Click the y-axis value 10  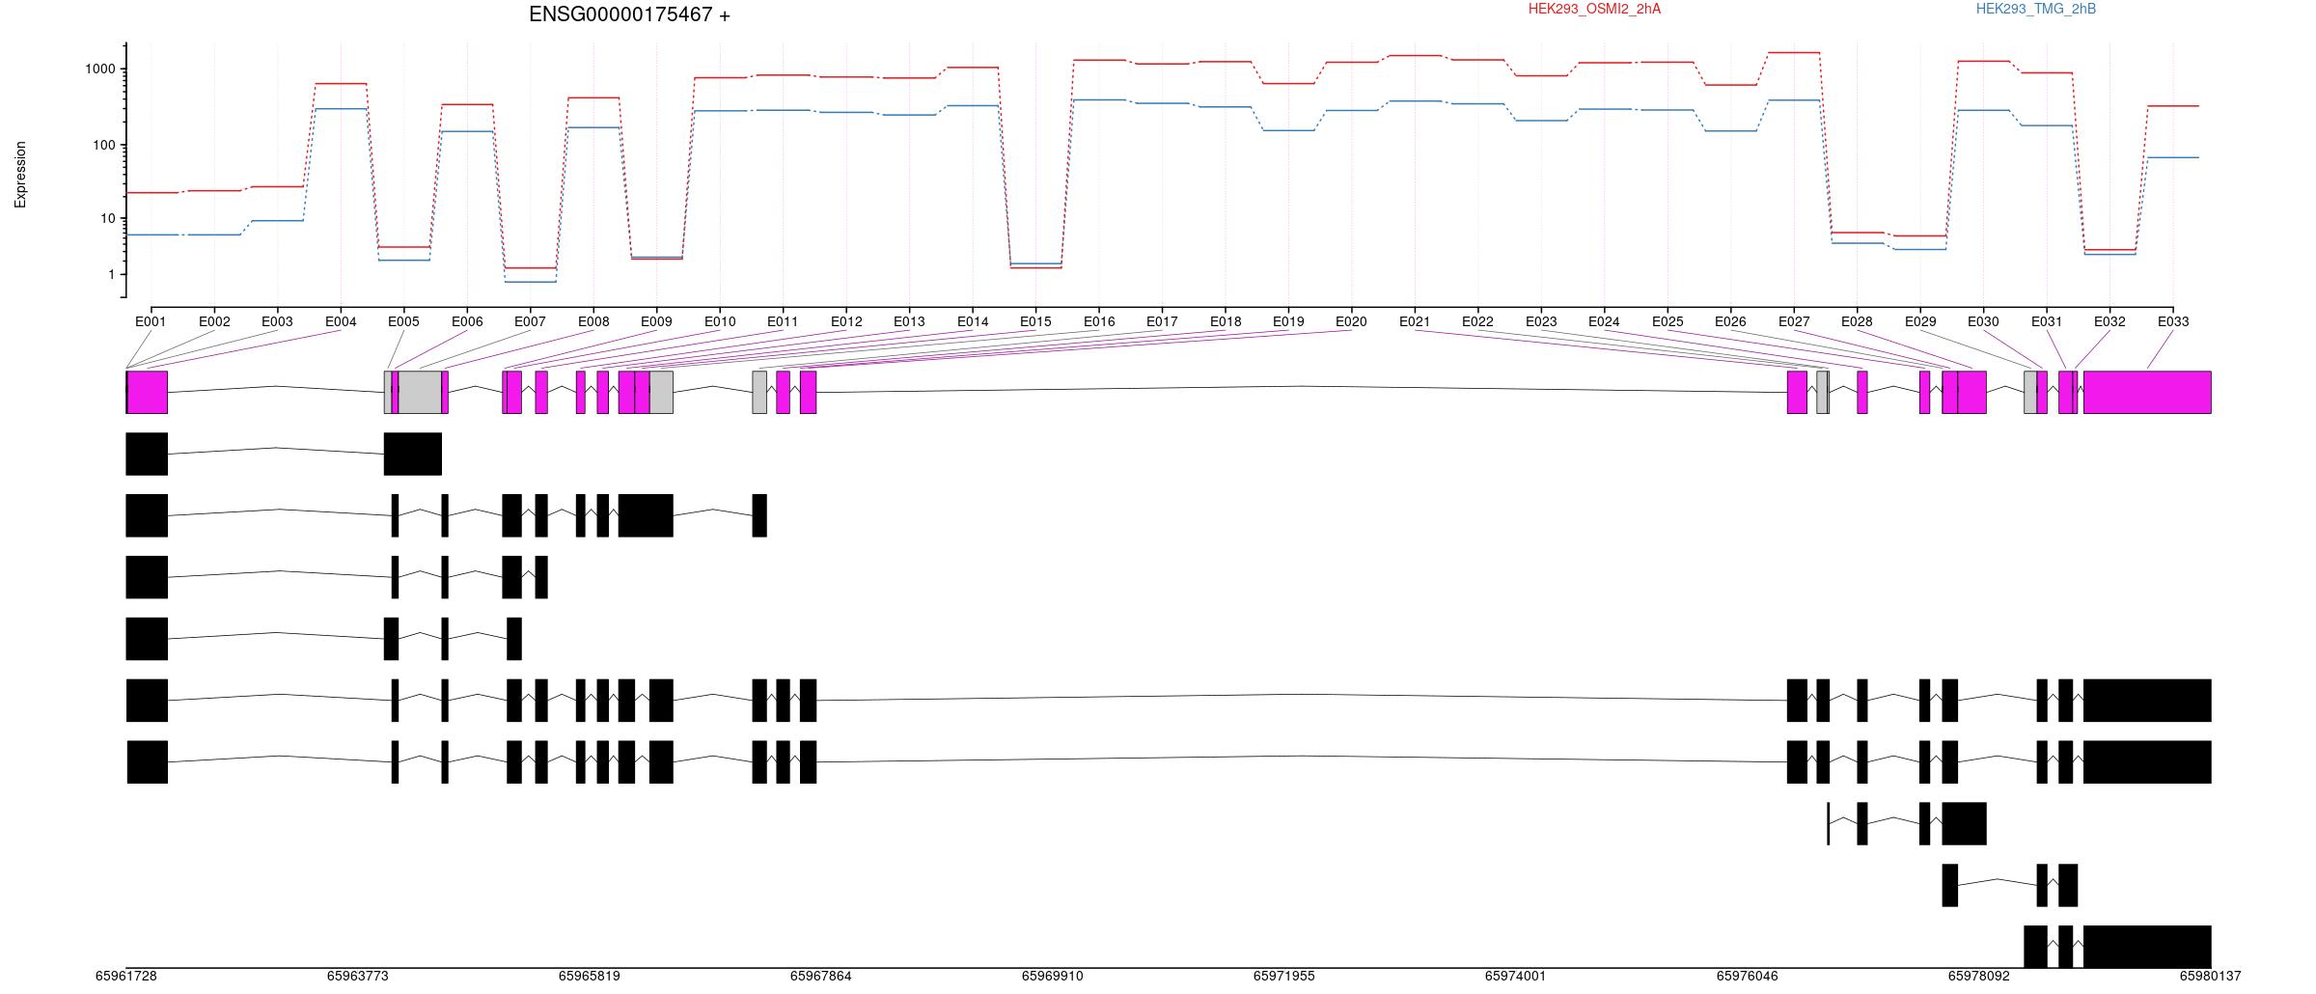[107, 219]
